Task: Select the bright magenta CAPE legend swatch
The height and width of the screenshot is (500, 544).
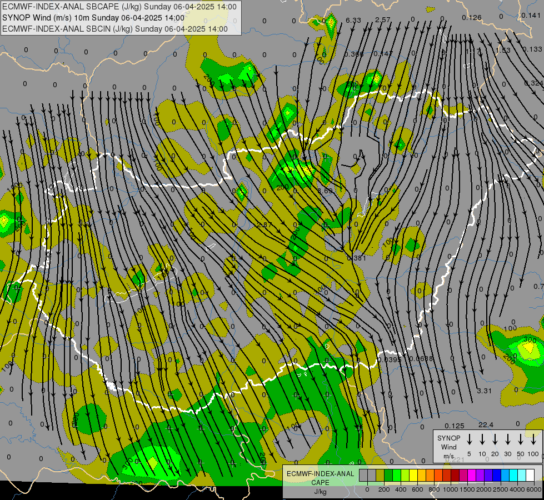Action: click(472, 475)
